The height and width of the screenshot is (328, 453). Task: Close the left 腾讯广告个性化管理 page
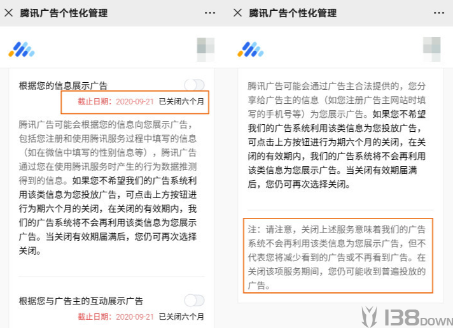coord(9,13)
